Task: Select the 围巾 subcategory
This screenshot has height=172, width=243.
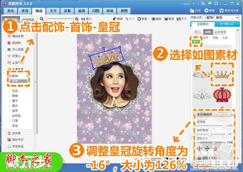Action: (x=15, y=106)
